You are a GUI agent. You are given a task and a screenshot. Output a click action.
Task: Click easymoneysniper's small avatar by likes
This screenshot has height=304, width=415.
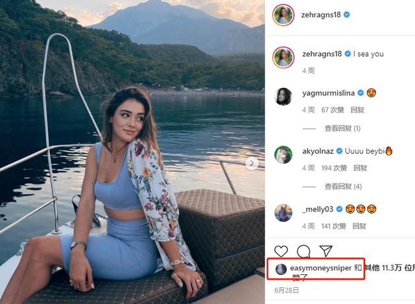[280, 268]
